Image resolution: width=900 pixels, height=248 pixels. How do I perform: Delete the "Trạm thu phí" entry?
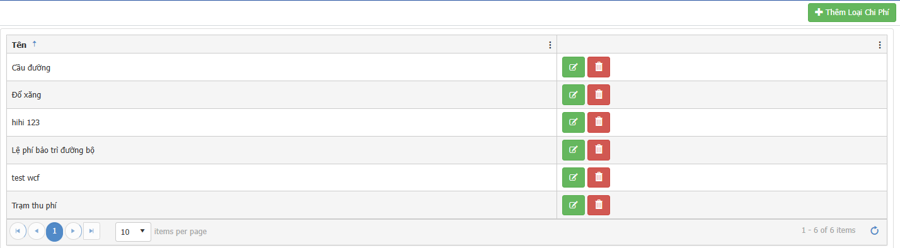pos(599,205)
